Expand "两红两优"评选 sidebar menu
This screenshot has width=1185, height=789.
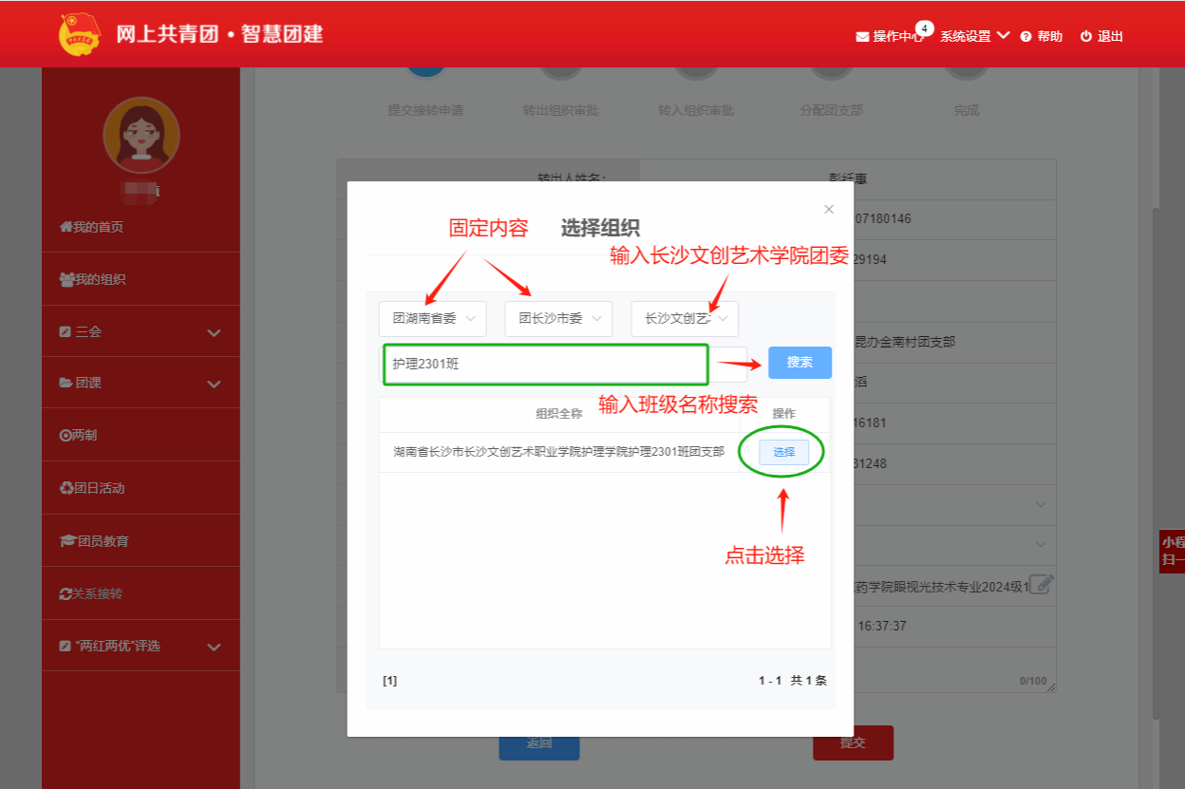141,646
